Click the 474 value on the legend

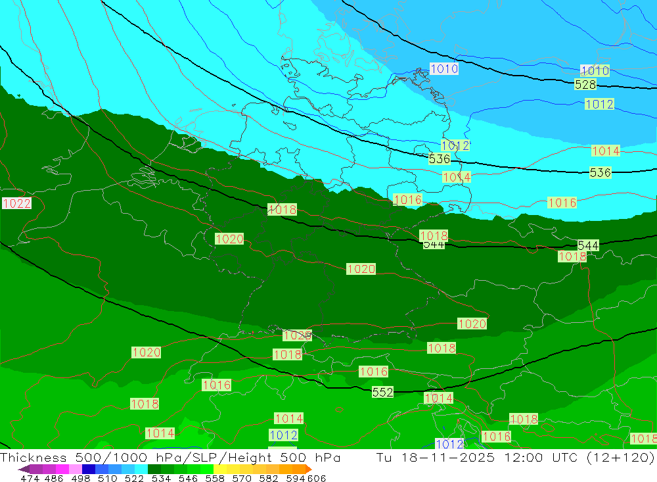click(30, 478)
